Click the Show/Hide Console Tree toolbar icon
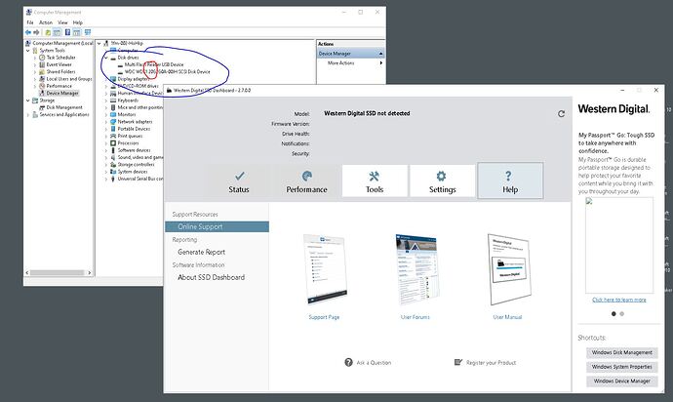 (57, 32)
